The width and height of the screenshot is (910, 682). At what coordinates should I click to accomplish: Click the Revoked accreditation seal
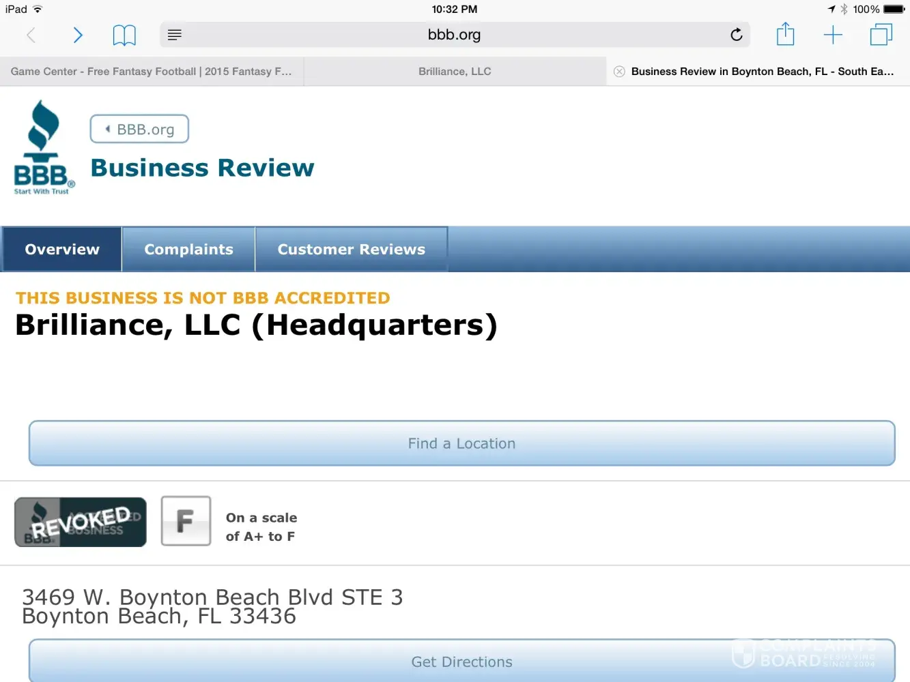tap(81, 522)
